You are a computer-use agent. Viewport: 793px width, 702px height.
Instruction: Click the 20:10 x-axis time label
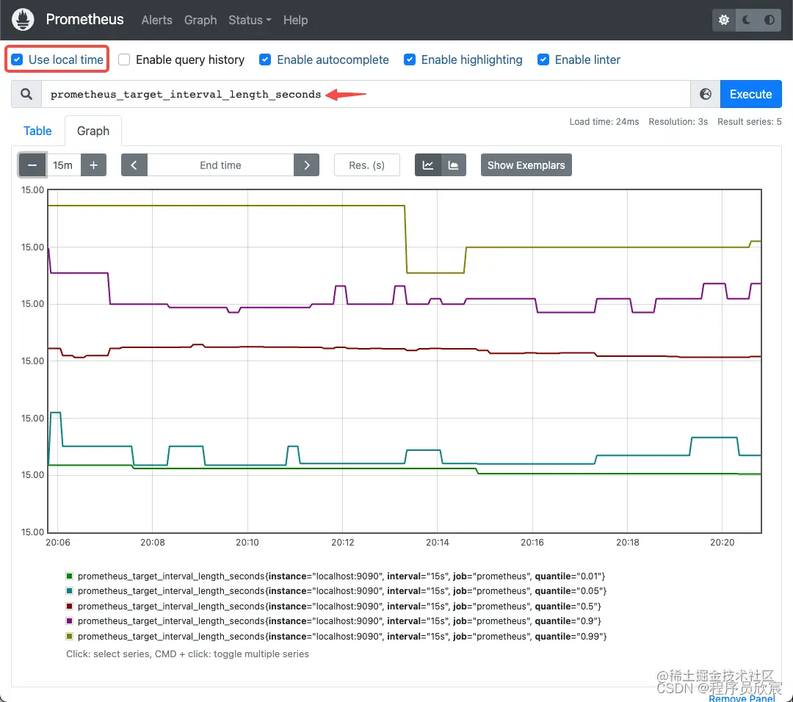point(247,542)
